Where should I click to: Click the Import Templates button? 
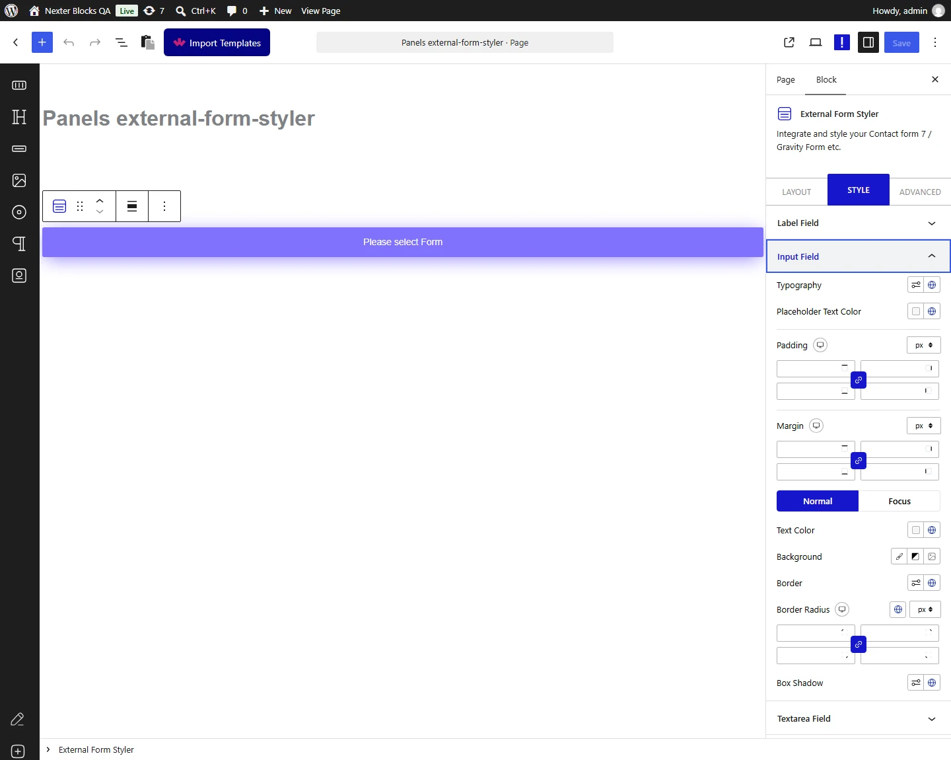[217, 42]
